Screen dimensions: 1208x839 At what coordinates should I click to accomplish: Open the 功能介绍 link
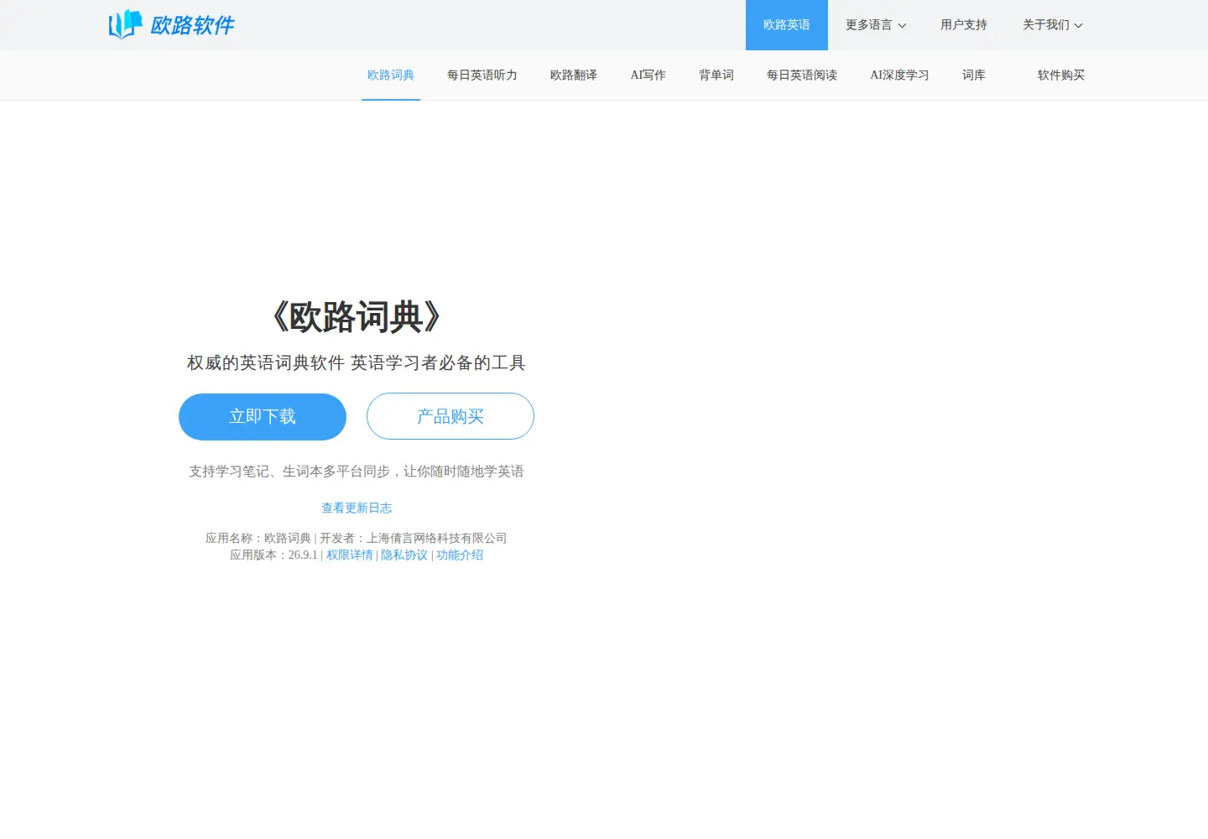pyautogui.click(x=460, y=555)
